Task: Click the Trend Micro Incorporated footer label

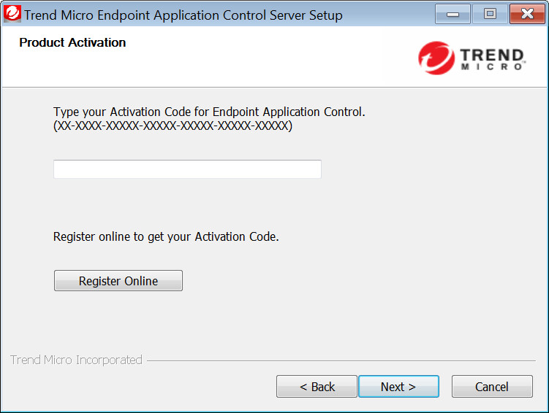Action: click(x=76, y=360)
